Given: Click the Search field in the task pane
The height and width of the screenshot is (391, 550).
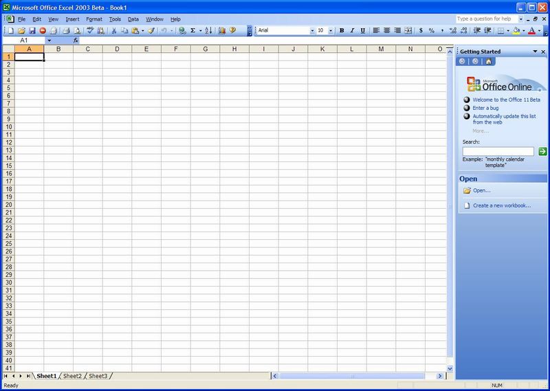Looking at the screenshot, I should point(498,151).
